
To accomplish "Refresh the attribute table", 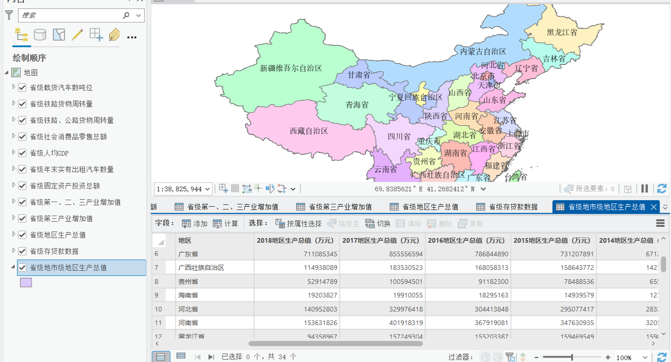I will point(662,357).
